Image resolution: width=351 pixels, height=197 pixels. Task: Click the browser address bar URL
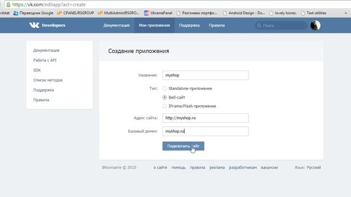[x=49, y=4]
